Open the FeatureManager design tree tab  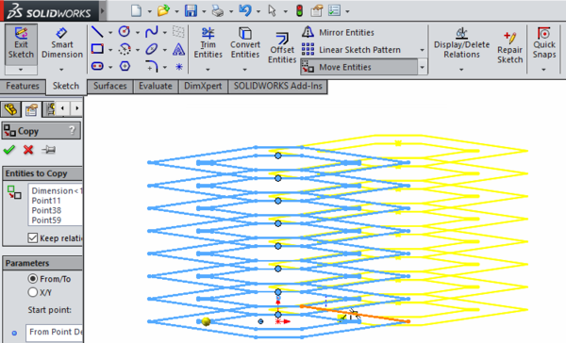pos(10,109)
